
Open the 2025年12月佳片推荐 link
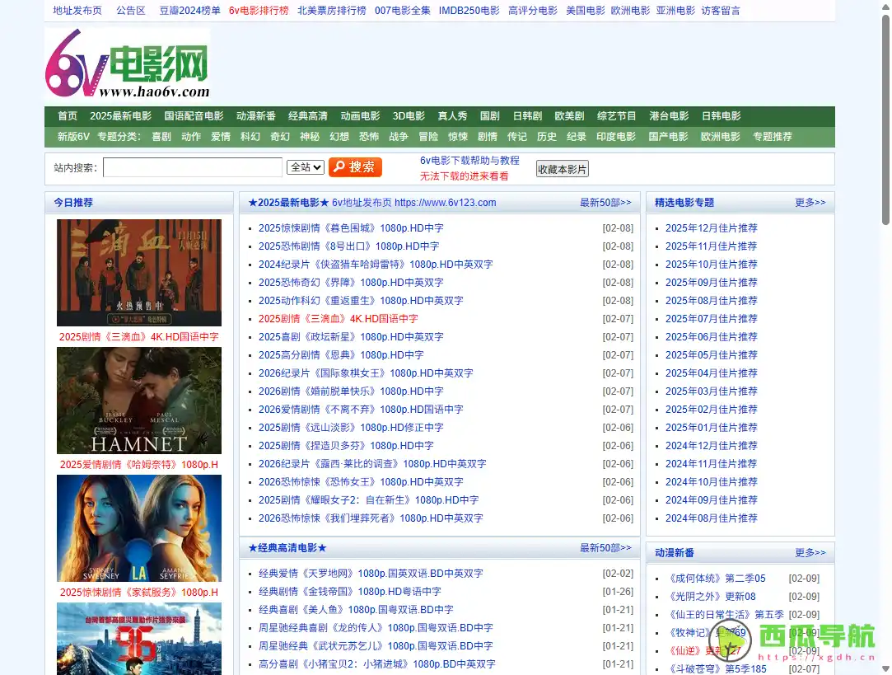712,227
